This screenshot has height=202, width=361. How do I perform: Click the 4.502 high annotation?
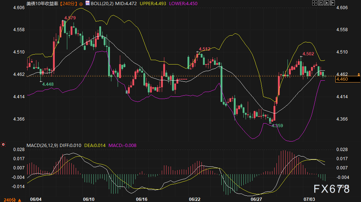(308, 54)
